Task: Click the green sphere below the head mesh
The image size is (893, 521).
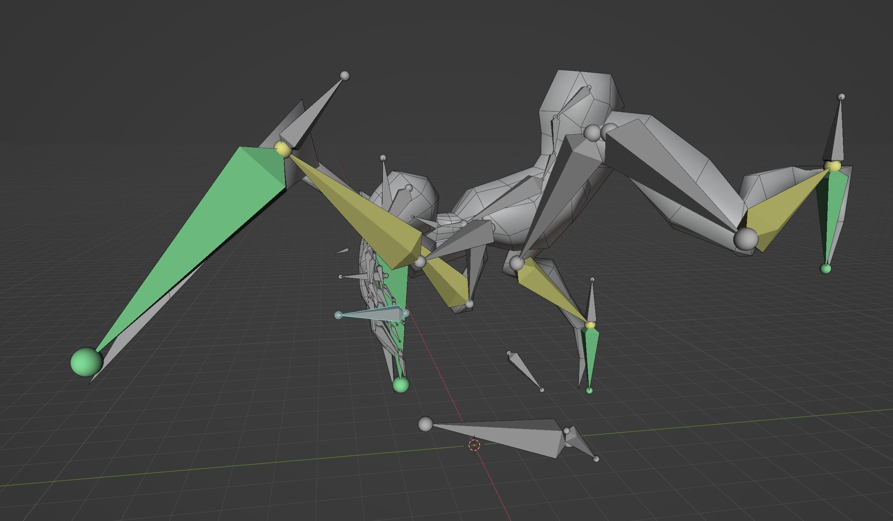Action: [x=401, y=385]
